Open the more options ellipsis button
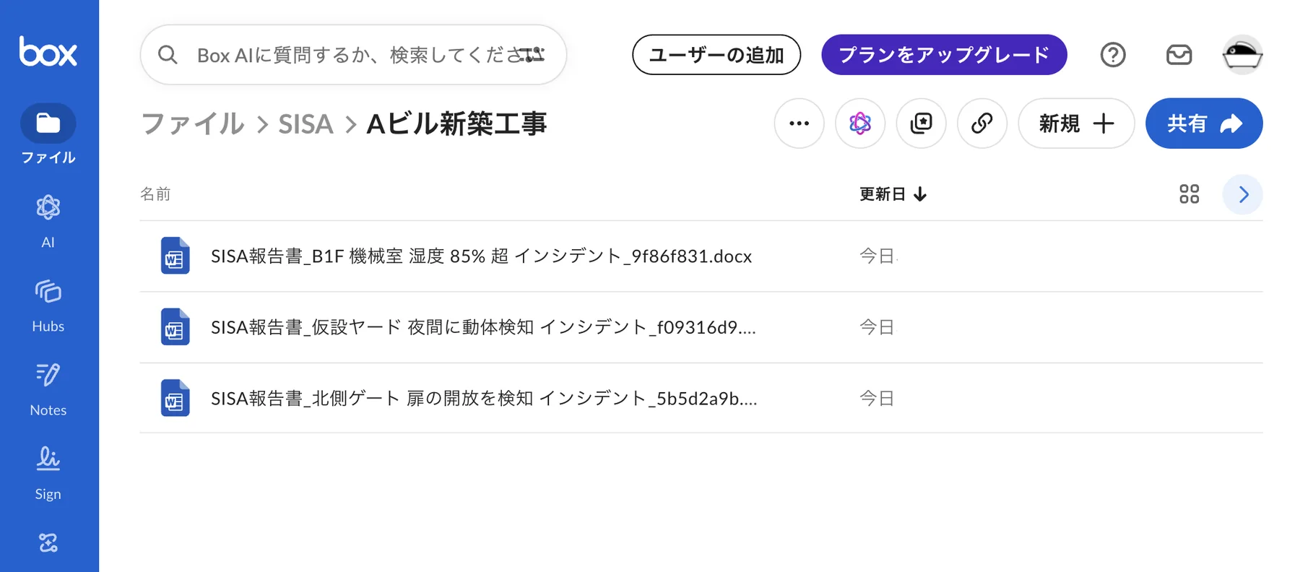Screen dimensions: 1300x572 (799, 123)
